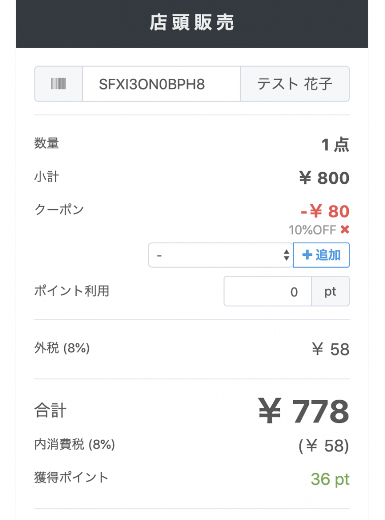This screenshot has width=385, height=520.
Task: Tap the barcode scanner icon
Action: coord(58,84)
